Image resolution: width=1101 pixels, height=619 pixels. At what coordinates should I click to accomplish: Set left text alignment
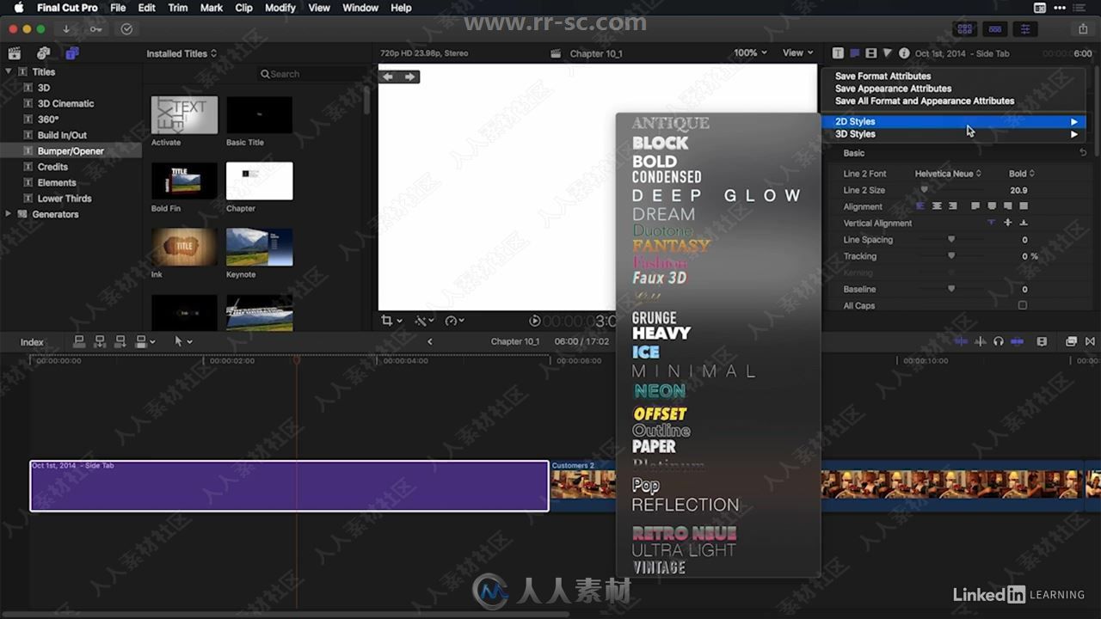pos(920,206)
